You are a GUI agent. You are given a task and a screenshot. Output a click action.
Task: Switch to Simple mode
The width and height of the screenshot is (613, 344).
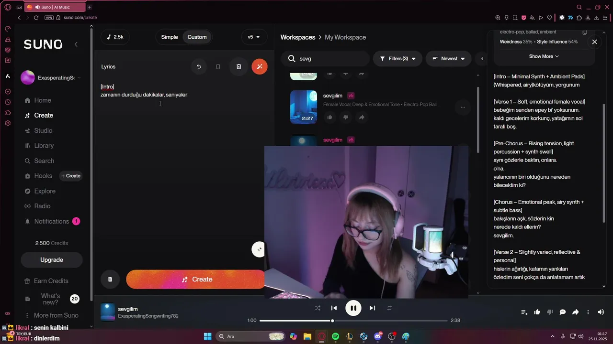(x=170, y=37)
